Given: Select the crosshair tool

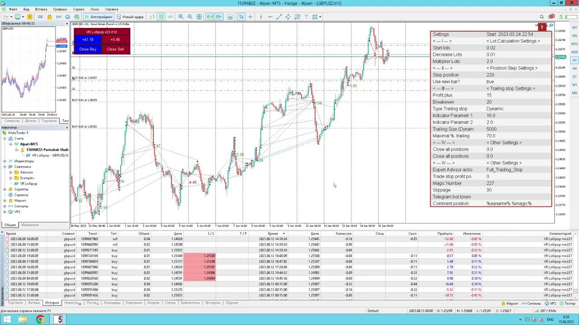Looking at the screenshot, I should [x=250, y=17].
